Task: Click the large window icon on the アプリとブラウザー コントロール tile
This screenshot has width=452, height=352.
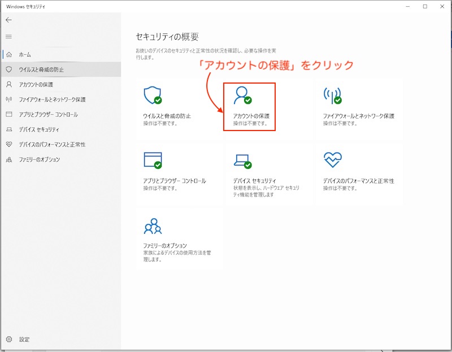Action: tap(153, 160)
